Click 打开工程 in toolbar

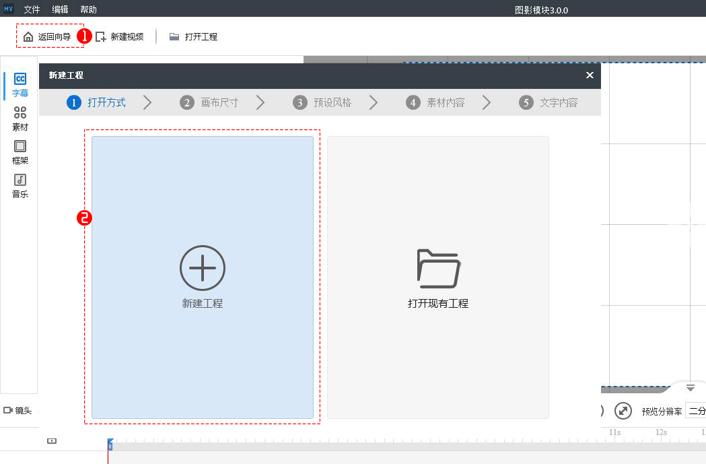[193, 37]
